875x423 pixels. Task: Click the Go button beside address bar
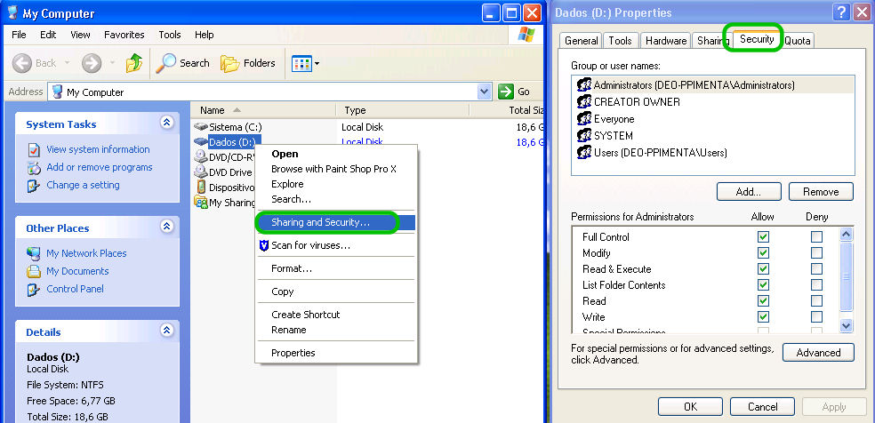coord(514,92)
